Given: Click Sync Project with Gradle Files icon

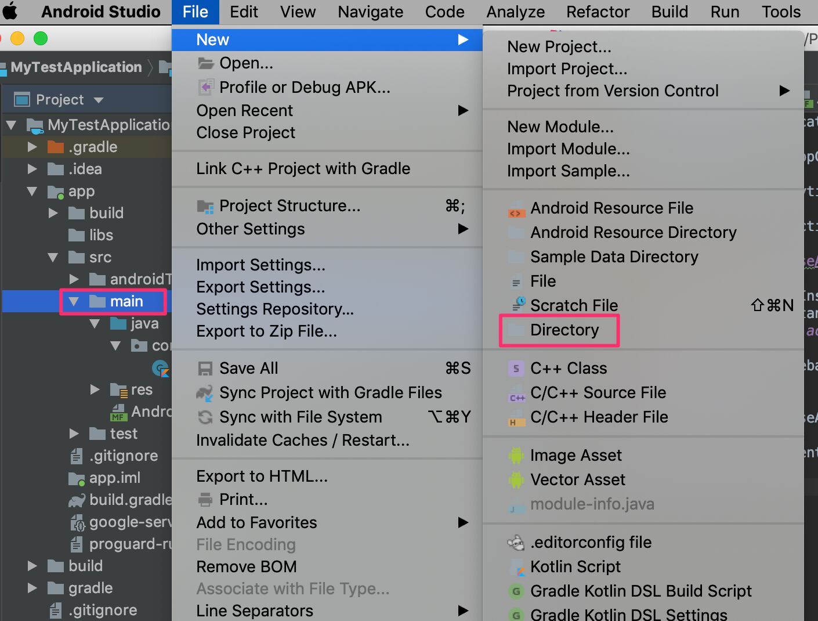Looking at the screenshot, I should click(x=205, y=393).
